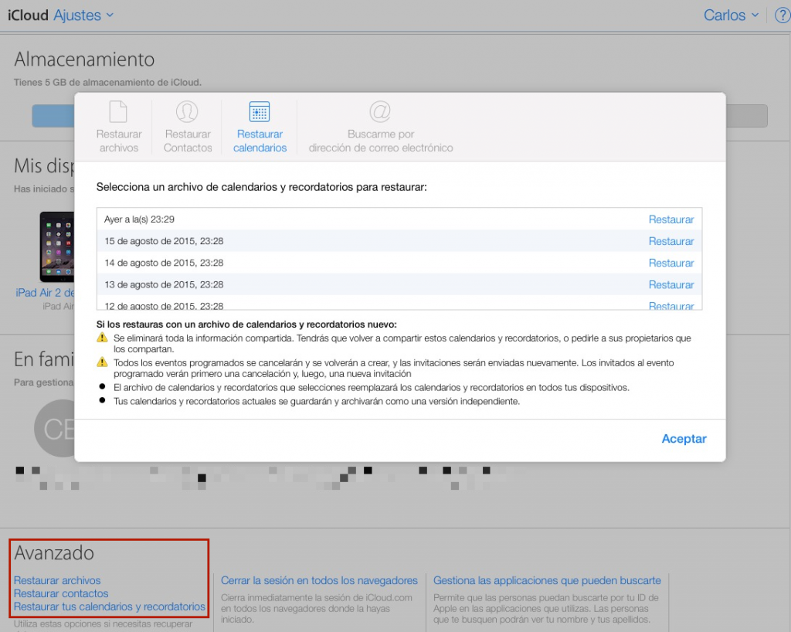
Task: Switch to the Restaurar Contactos tab label
Action: (x=188, y=141)
